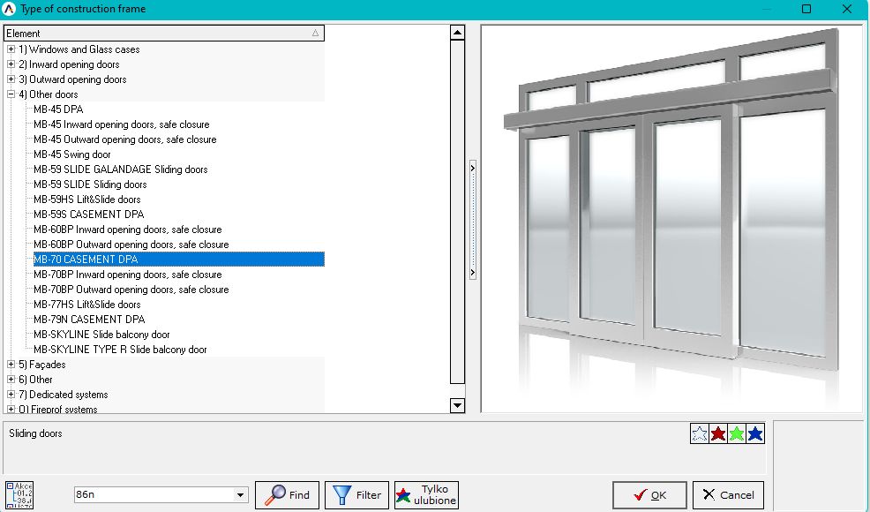Click the list numbering icon at bottom left
The height and width of the screenshot is (512, 870).
point(19,494)
